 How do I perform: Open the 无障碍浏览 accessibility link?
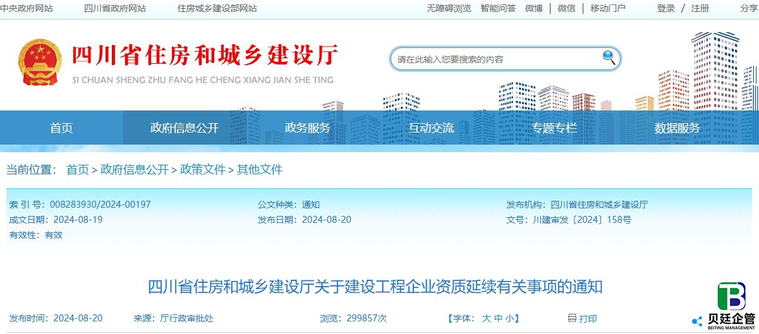[x=449, y=8]
